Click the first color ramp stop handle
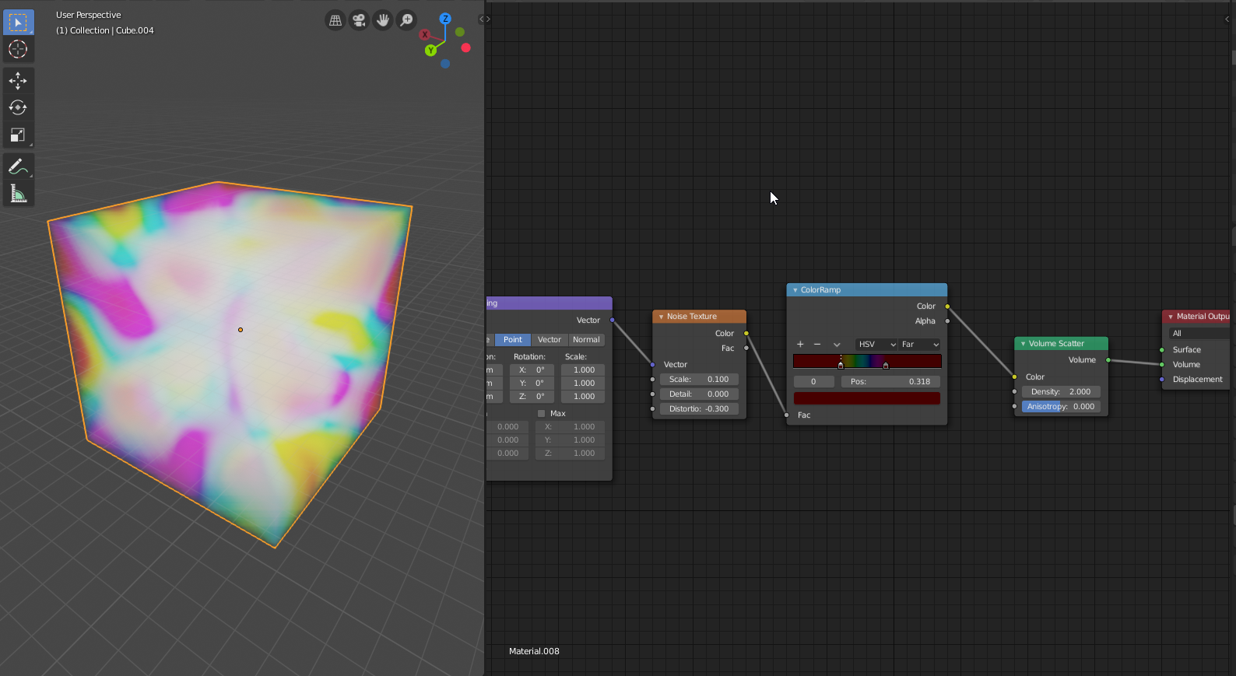Viewport: 1236px width, 676px height. pos(841,365)
